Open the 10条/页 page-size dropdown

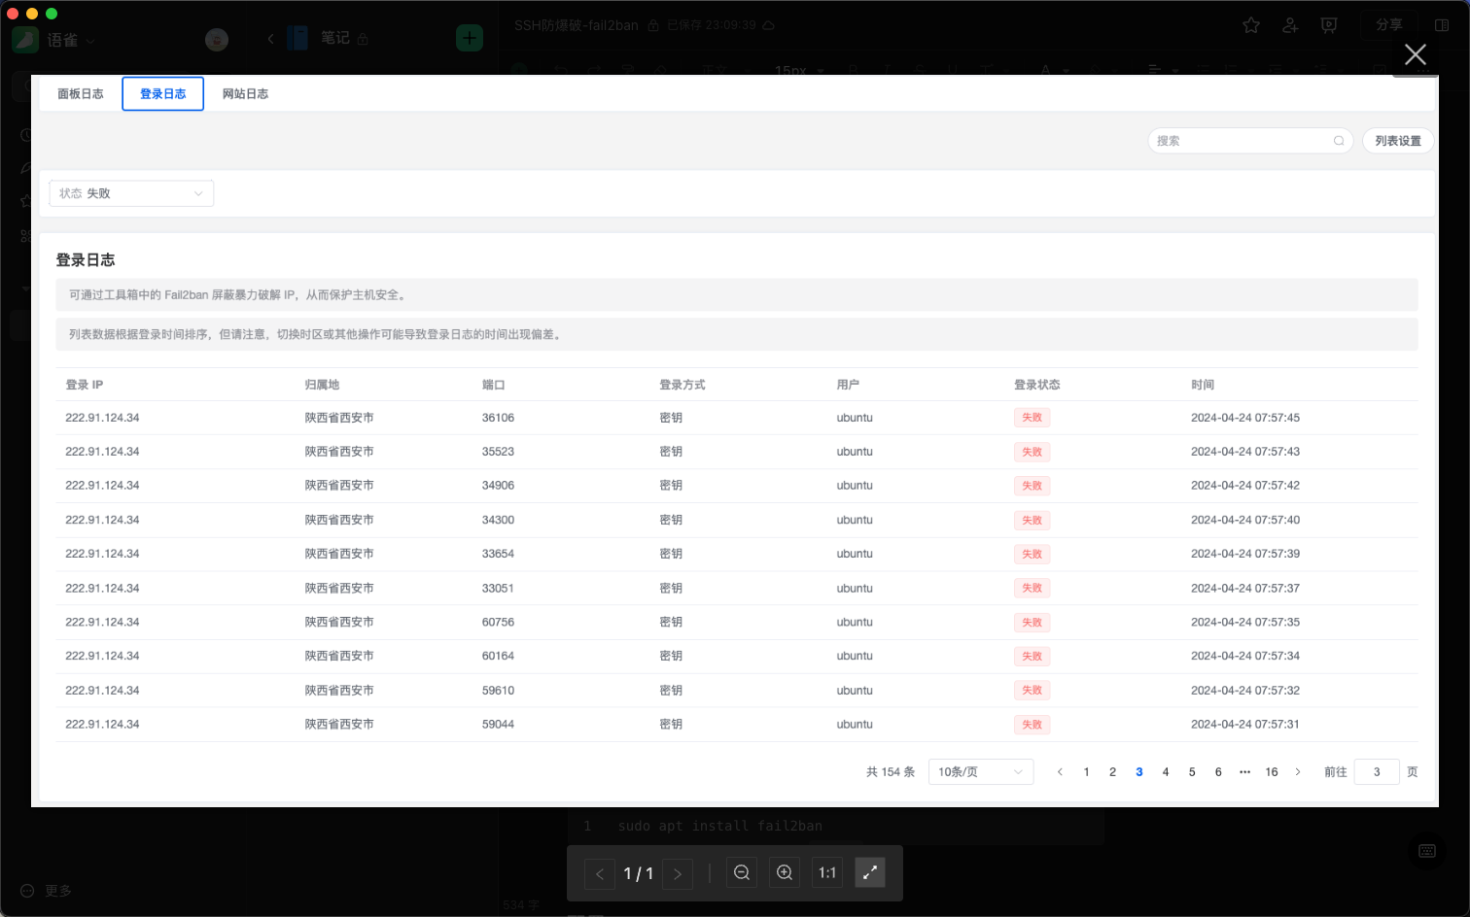981,772
